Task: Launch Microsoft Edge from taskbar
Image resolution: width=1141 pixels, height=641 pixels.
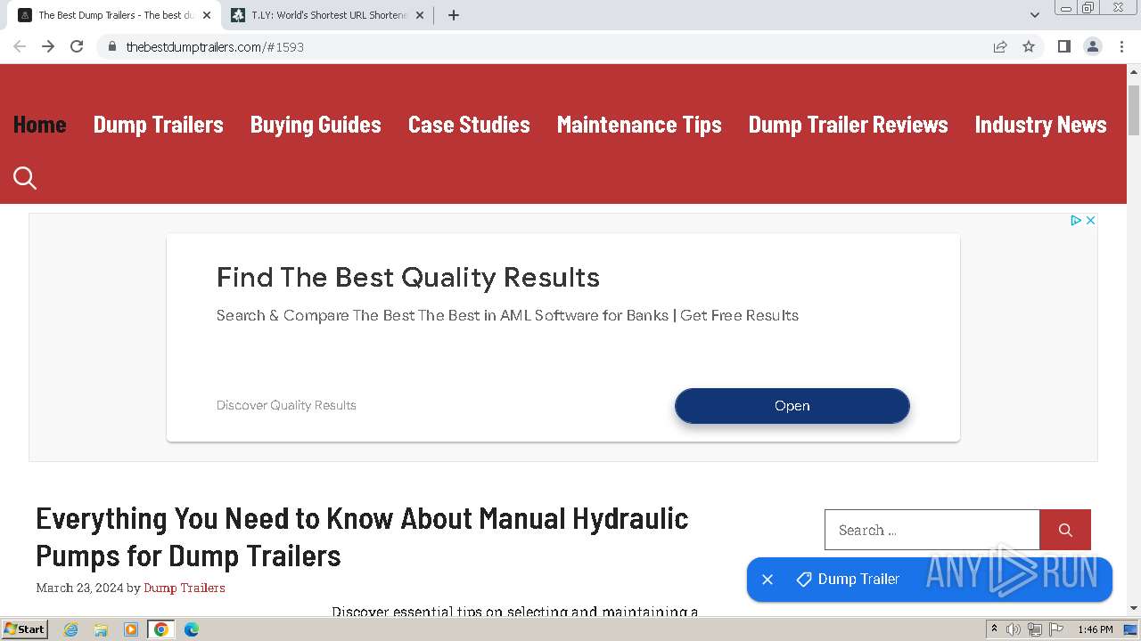Action: [191, 629]
